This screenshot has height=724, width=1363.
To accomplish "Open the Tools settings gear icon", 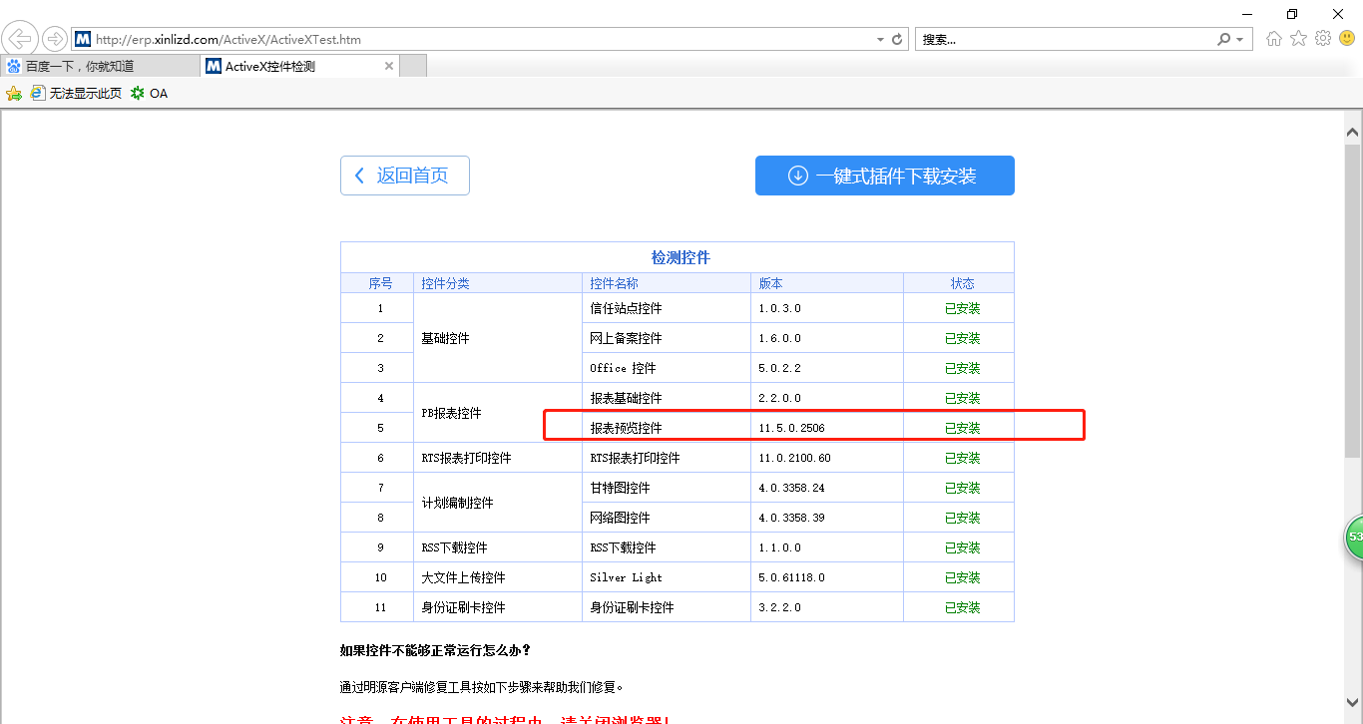I will (x=1322, y=38).
